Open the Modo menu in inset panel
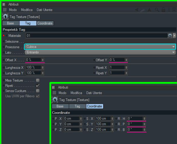Viewport: 177px width, 144px height. (x=62, y=93)
